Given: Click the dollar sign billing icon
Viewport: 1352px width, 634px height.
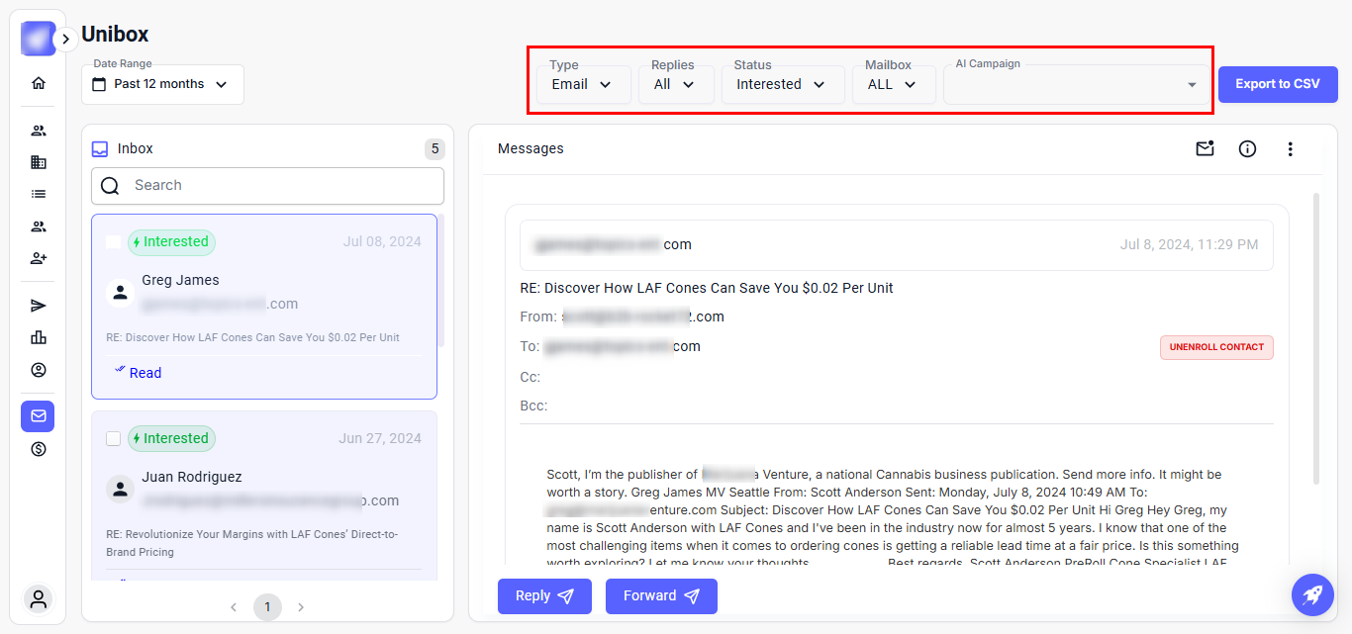Looking at the screenshot, I should click(x=39, y=449).
